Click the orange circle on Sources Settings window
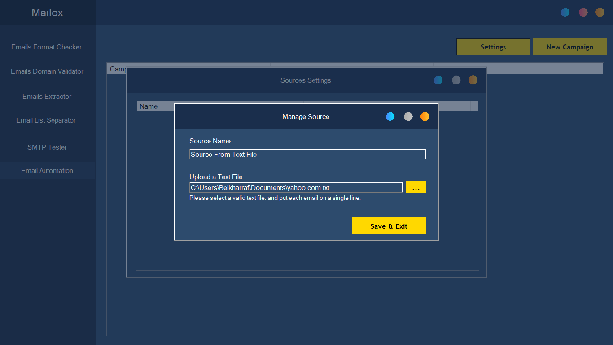613x345 pixels. (x=473, y=80)
